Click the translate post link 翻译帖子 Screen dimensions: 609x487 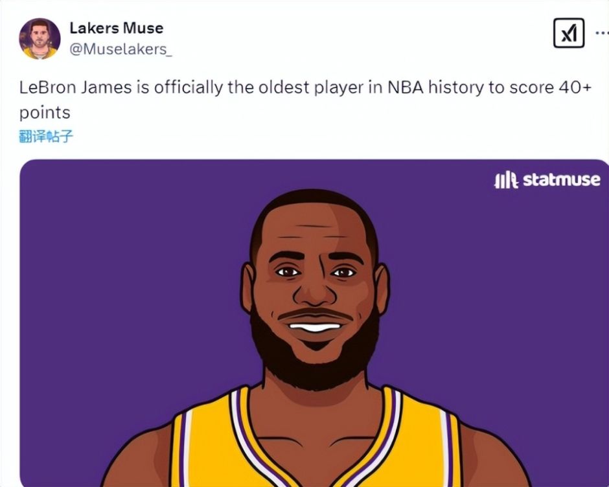click(46, 136)
